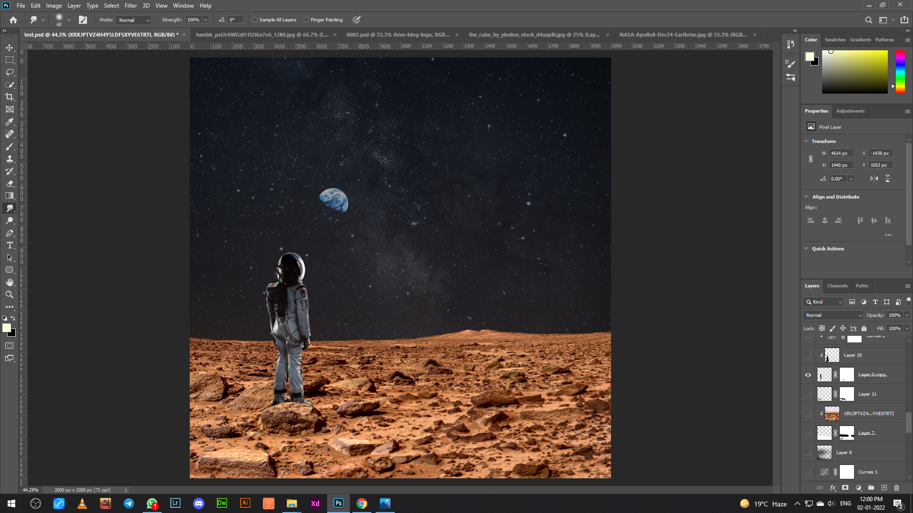Viewport: 913px width, 513px height.
Task: Open the Strength slider dropdown
Action: click(205, 20)
